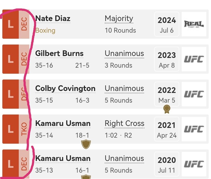Select the 2024 Jul 6 date box
The height and width of the screenshot is (179, 211).
167,24
